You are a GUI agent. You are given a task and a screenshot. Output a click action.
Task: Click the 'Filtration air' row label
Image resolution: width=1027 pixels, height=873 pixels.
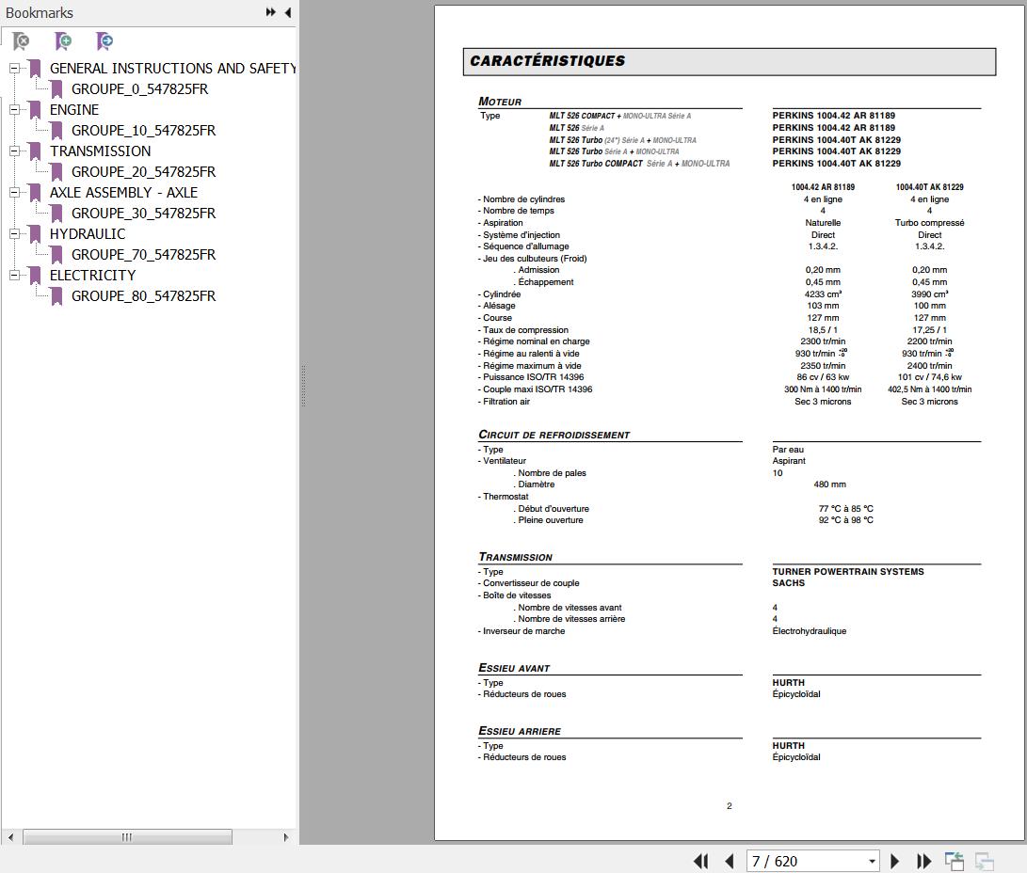(504, 402)
